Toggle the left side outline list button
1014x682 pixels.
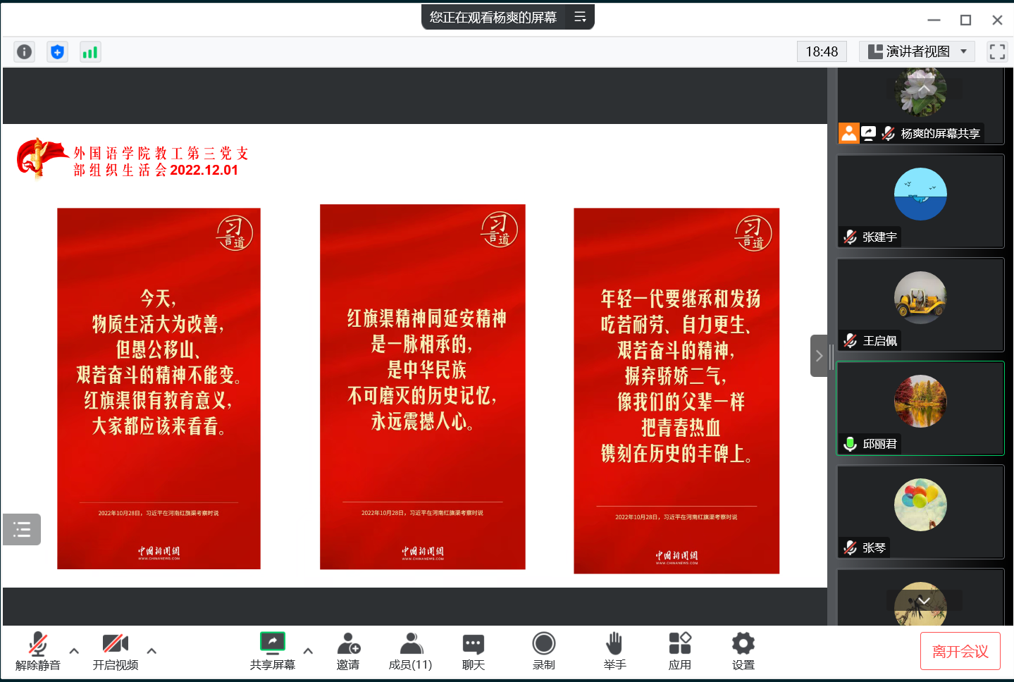22,529
